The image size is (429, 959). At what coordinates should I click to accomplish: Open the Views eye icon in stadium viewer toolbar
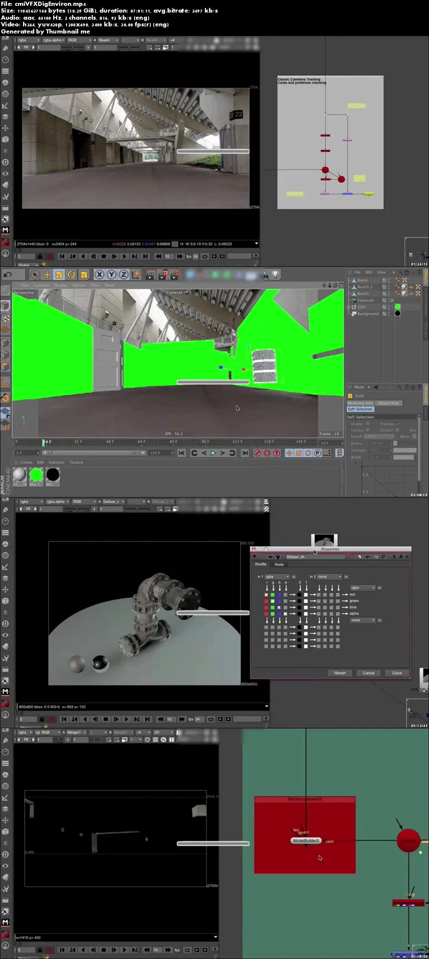point(5,173)
